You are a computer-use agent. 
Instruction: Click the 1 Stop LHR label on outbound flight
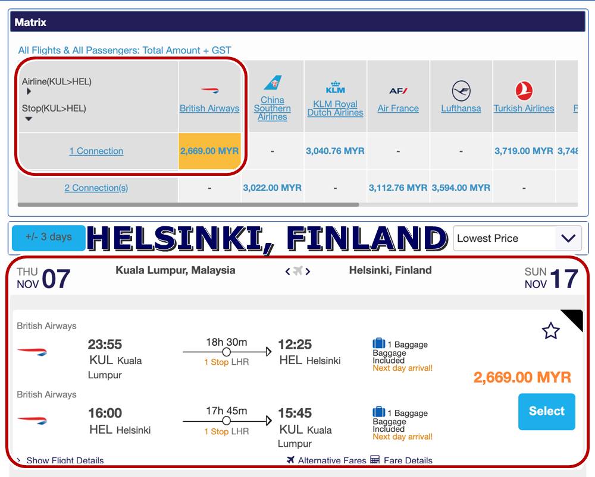(x=227, y=362)
